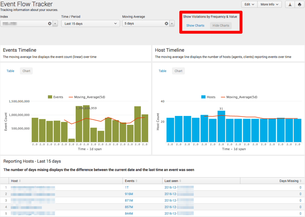The width and height of the screenshot is (305, 217).
Task: Toggle Show Charts for violations
Action: click(x=195, y=26)
